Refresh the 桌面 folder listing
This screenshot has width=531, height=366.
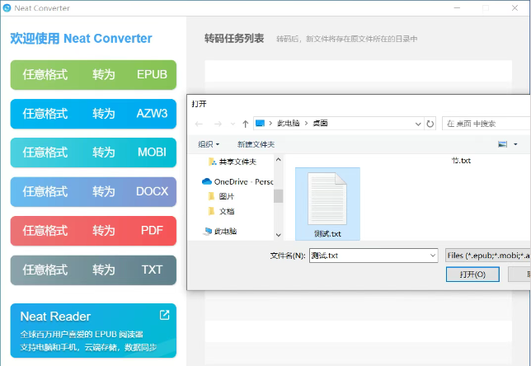click(x=430, y=124)
